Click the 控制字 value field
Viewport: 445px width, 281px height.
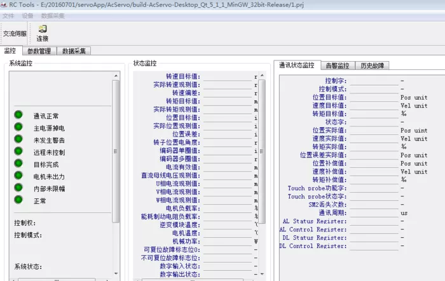374,81
